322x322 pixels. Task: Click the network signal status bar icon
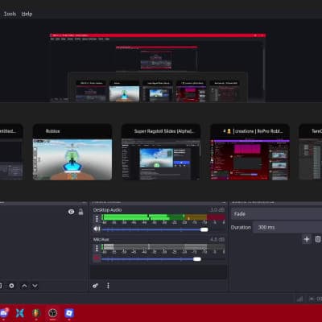point(299,299)
